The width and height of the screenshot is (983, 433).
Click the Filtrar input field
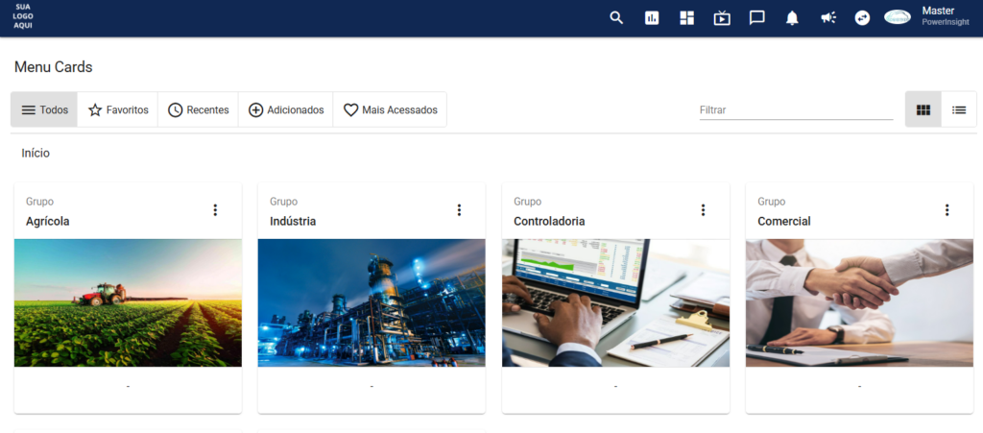pos(796,110)
